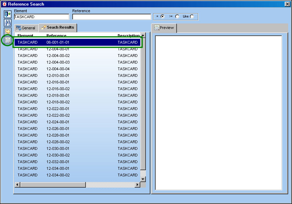Select row with reference 12-004-00-04
Screen dimensions: 292x204
click(x=77, y=69)
